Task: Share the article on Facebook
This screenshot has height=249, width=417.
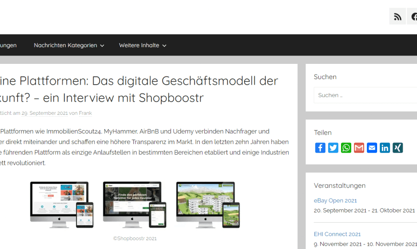Action: (x=320, y=148)
